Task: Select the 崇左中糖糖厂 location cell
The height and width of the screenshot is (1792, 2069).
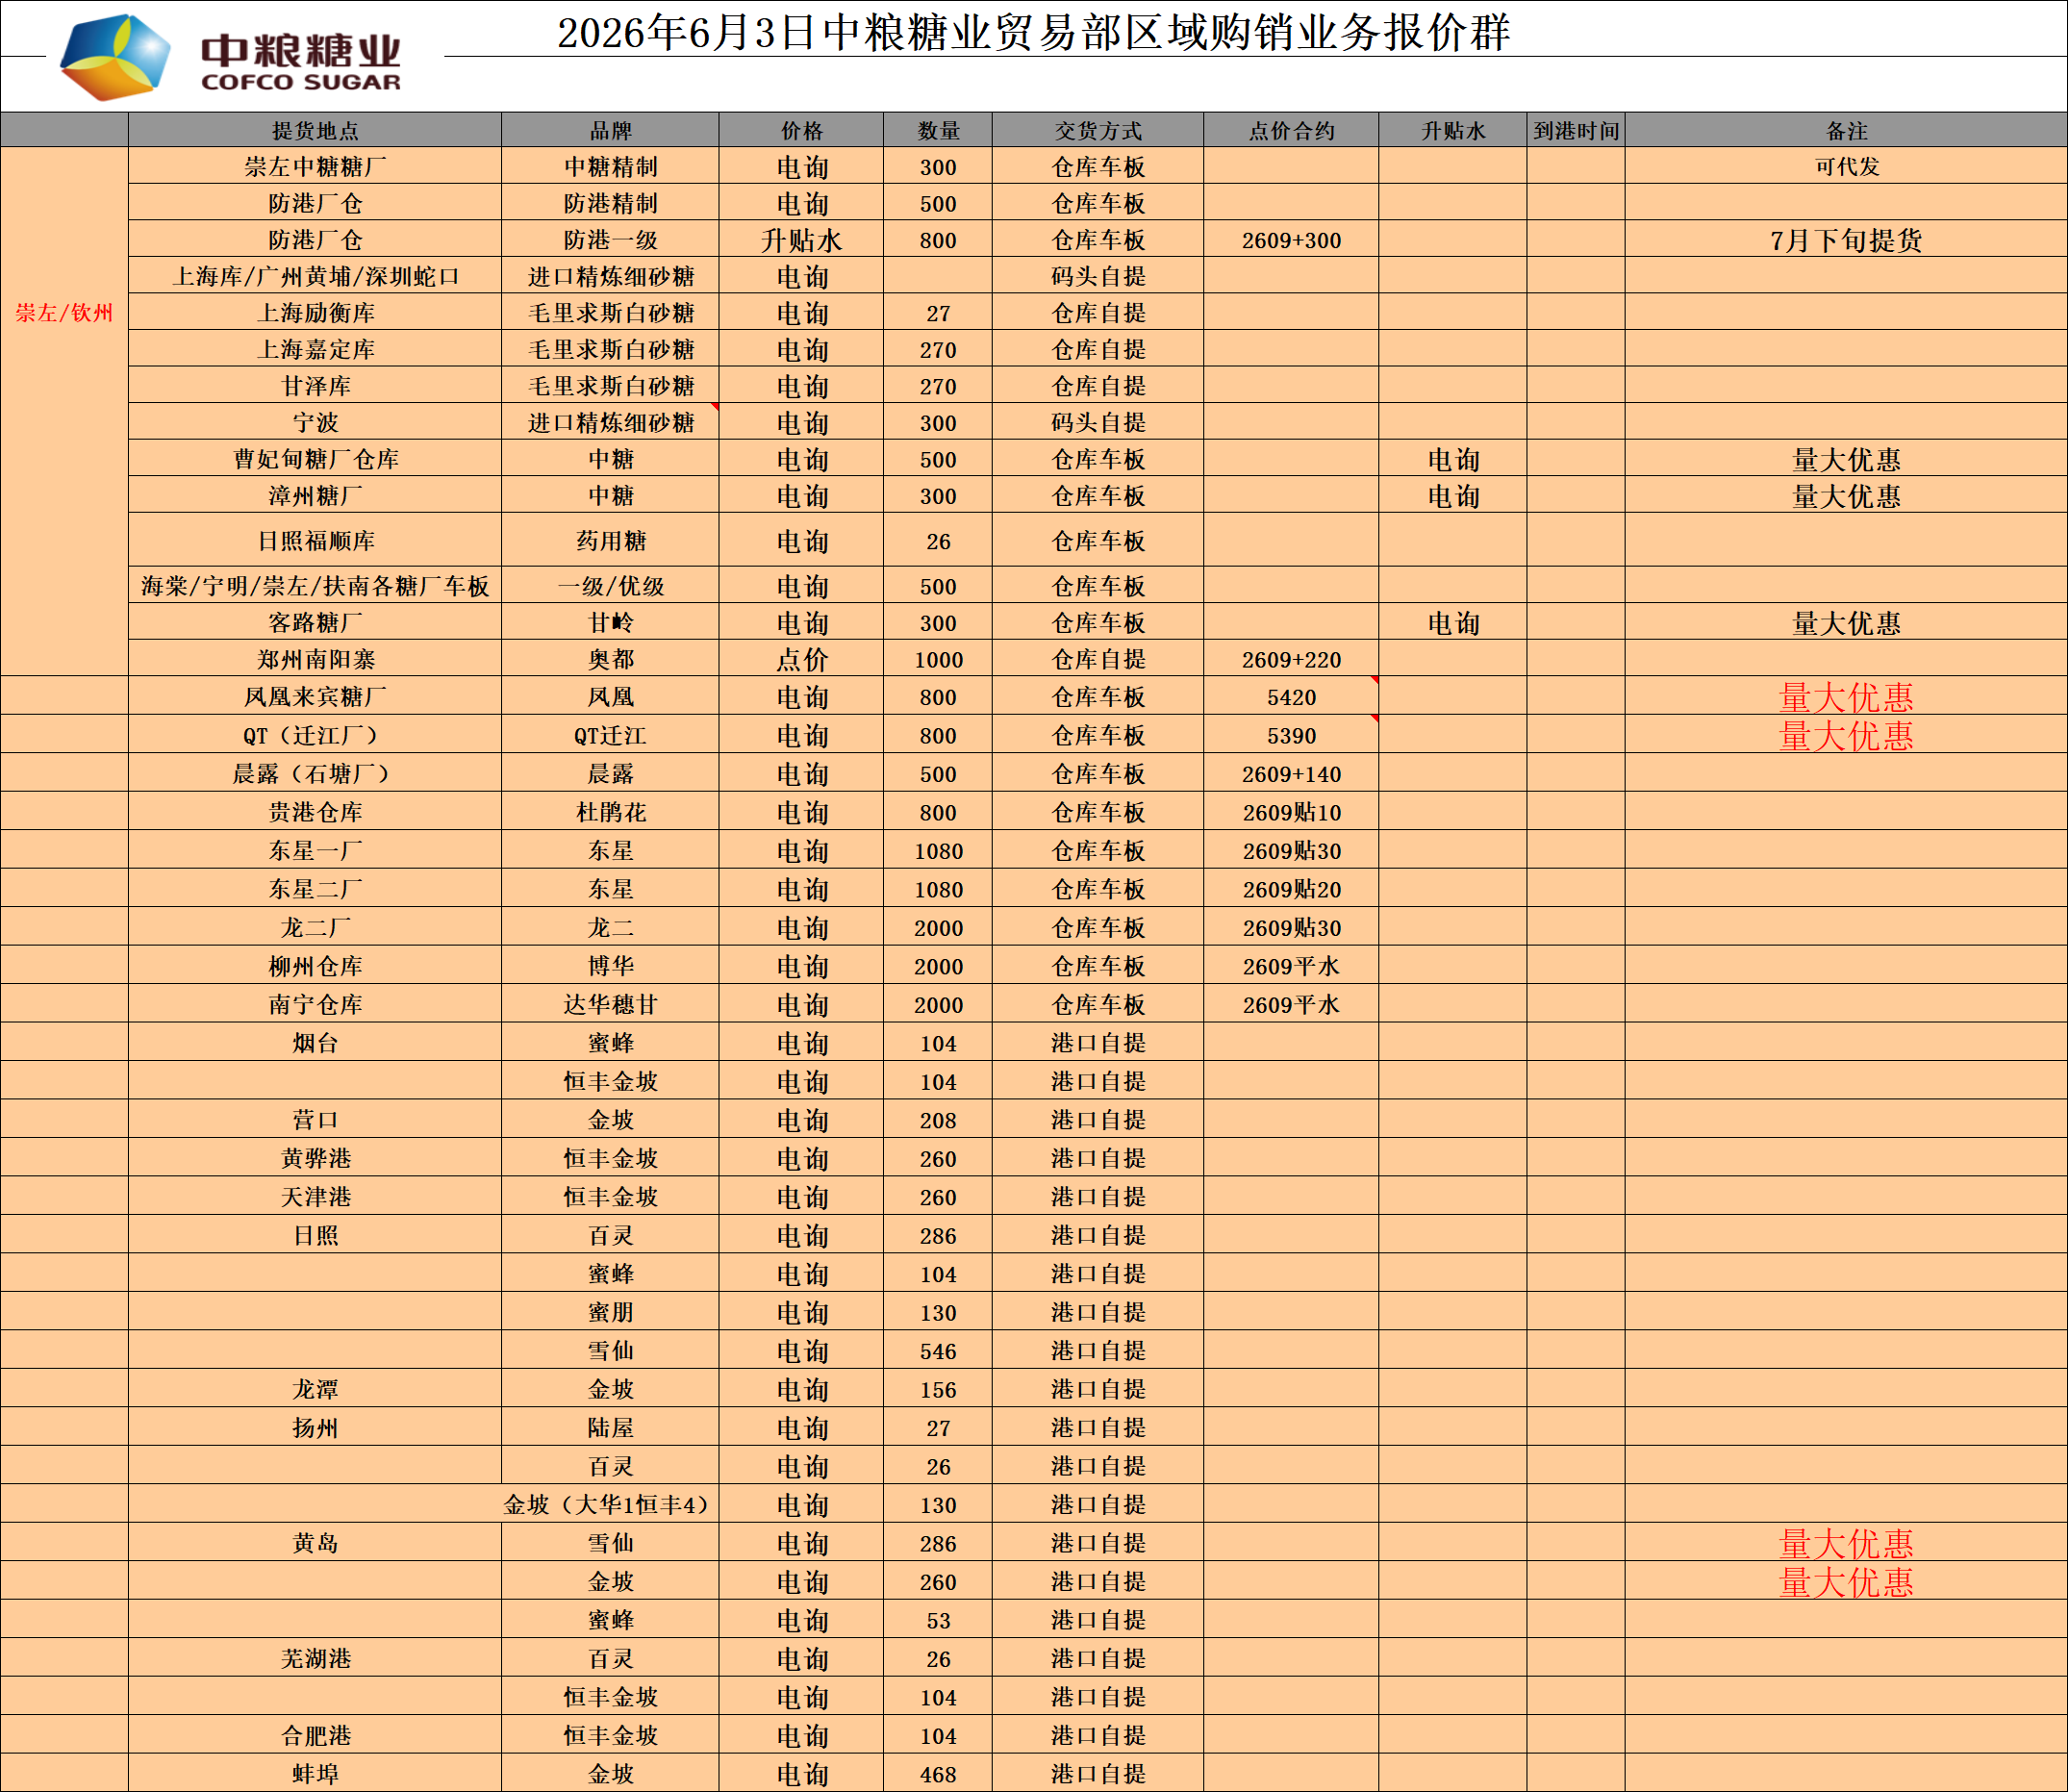Action: (x=315, y=167)
